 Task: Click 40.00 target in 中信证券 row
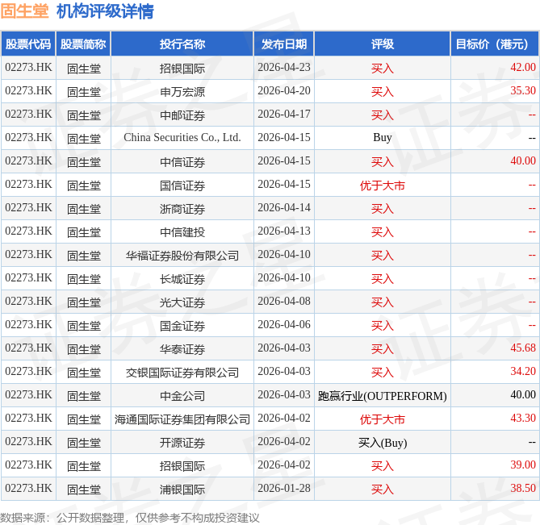pyautogui.click(x=523, y=161)
